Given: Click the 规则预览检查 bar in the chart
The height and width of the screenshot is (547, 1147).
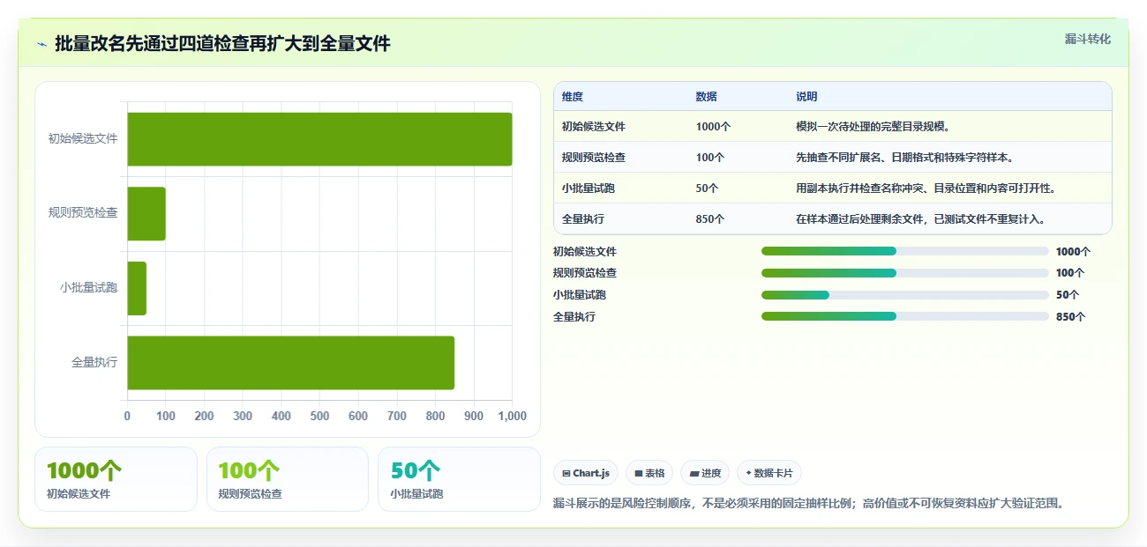Looking at the screenshot, I should [x=146, y=213].
